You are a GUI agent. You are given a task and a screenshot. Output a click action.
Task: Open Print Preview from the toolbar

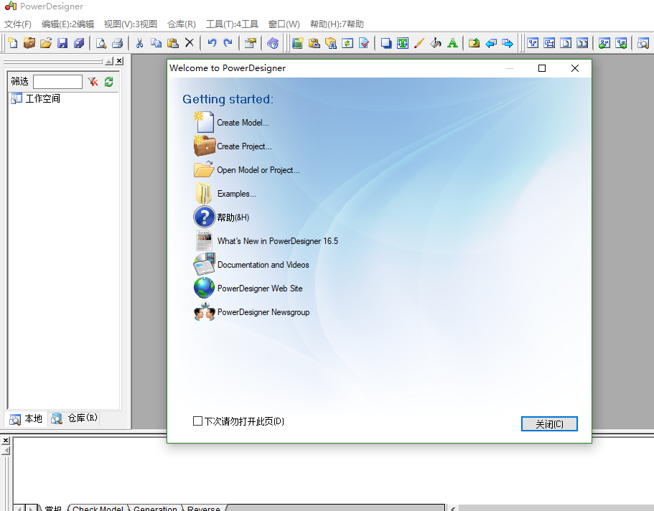[x=101, y=43]
